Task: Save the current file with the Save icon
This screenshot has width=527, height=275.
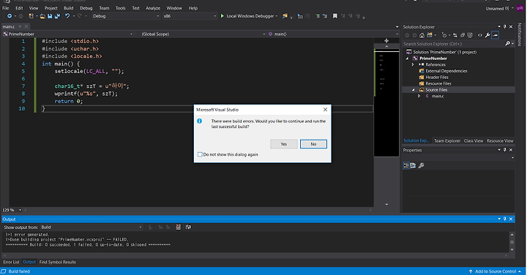Action: tap(50, 16)
